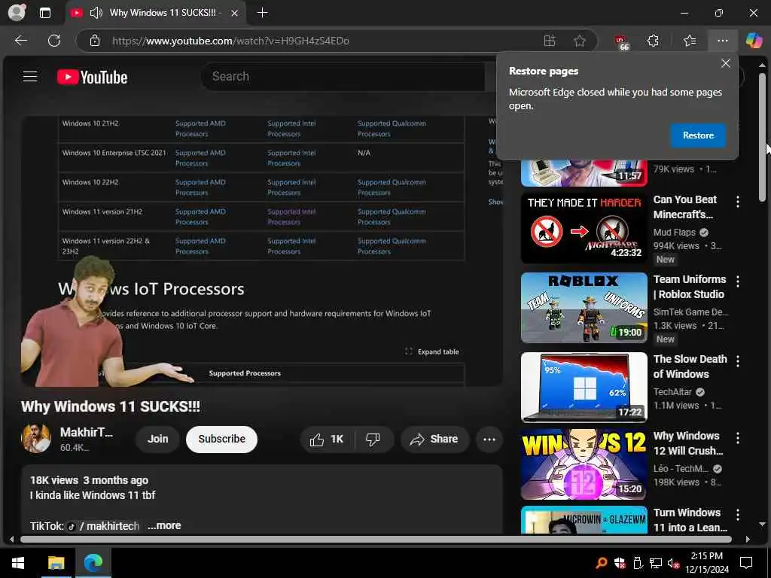The height and width of the screenshot is (578, 771).
Task: Share the video
Action: pos(434,439)
